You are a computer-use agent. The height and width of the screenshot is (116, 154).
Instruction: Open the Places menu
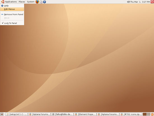tap(22, 2)
